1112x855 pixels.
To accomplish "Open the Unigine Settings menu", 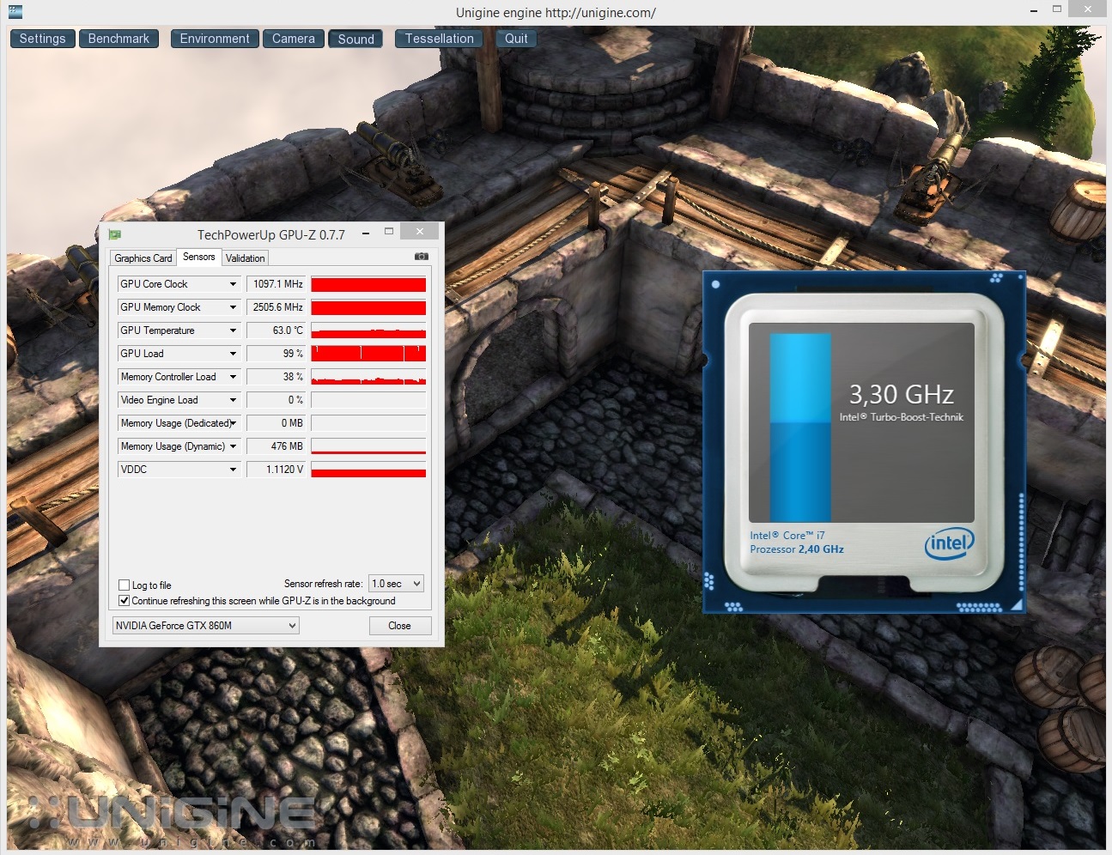I will click(42, 39).
